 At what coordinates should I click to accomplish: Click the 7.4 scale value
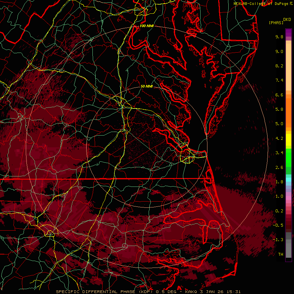(x=279, y=80)
